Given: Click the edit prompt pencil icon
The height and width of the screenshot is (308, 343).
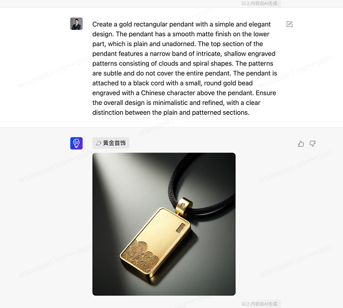Looking at the screenshot, I should [290, 24].
